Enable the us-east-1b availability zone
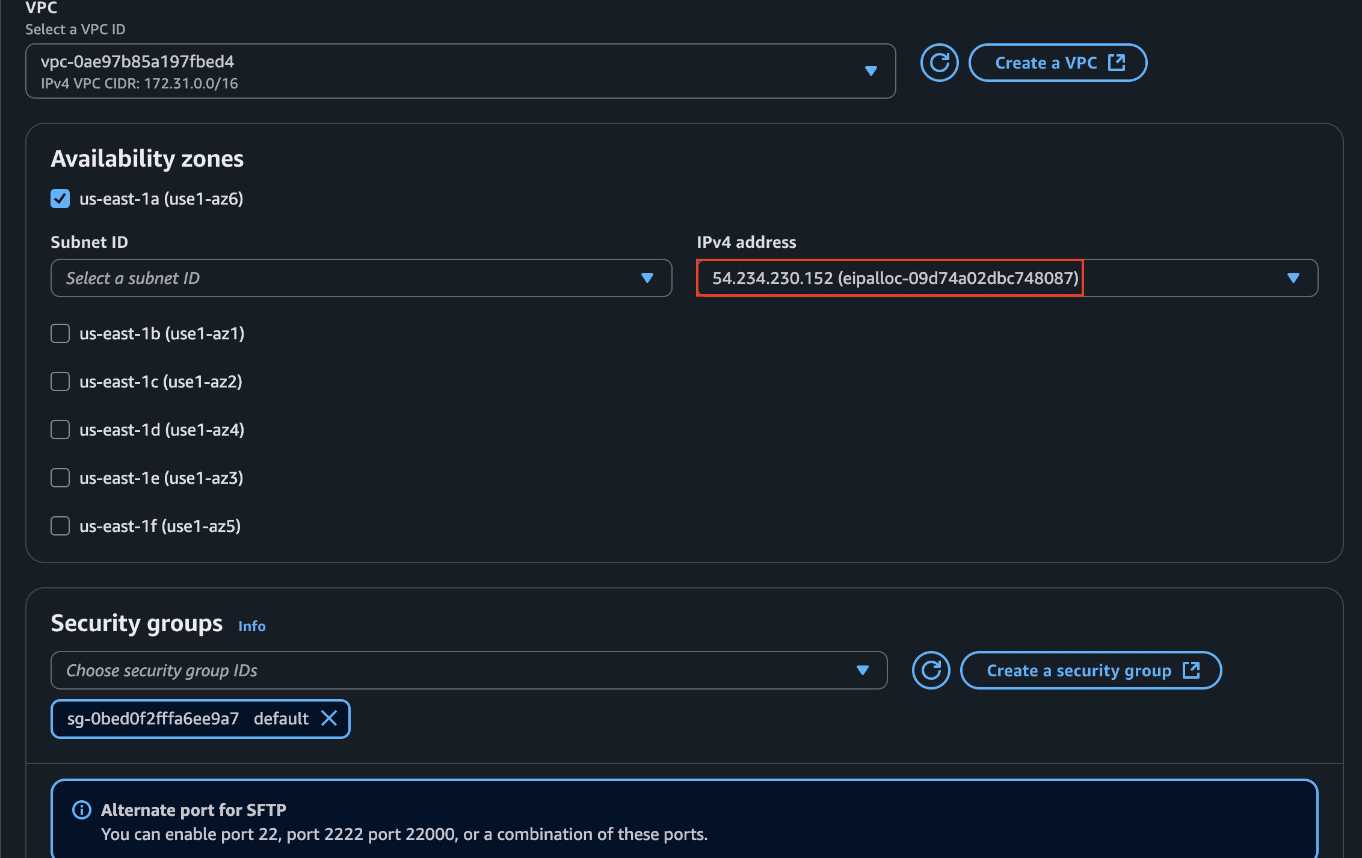 [60, 333]
